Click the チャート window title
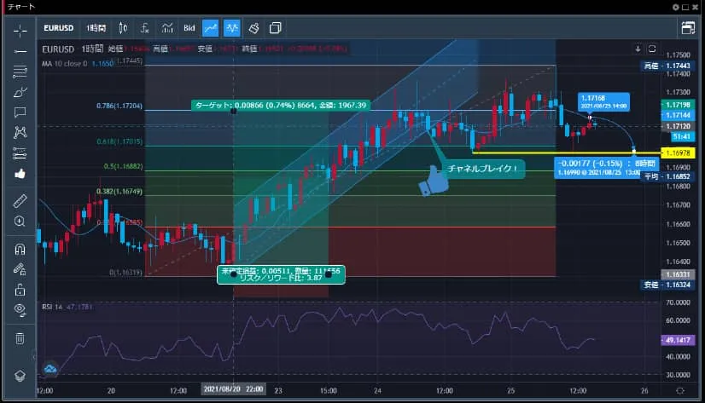 [x=21, y=7]
